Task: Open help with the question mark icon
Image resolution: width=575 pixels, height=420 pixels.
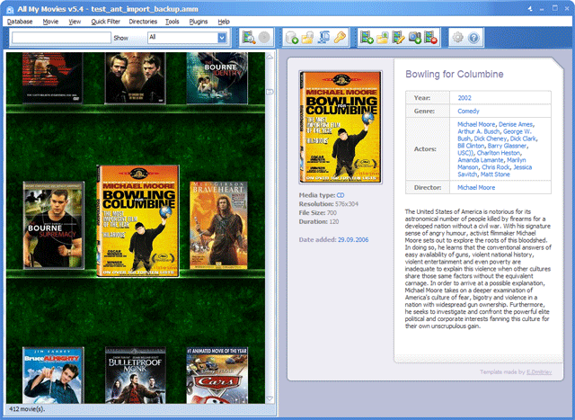Action: (x=473, y=38)
